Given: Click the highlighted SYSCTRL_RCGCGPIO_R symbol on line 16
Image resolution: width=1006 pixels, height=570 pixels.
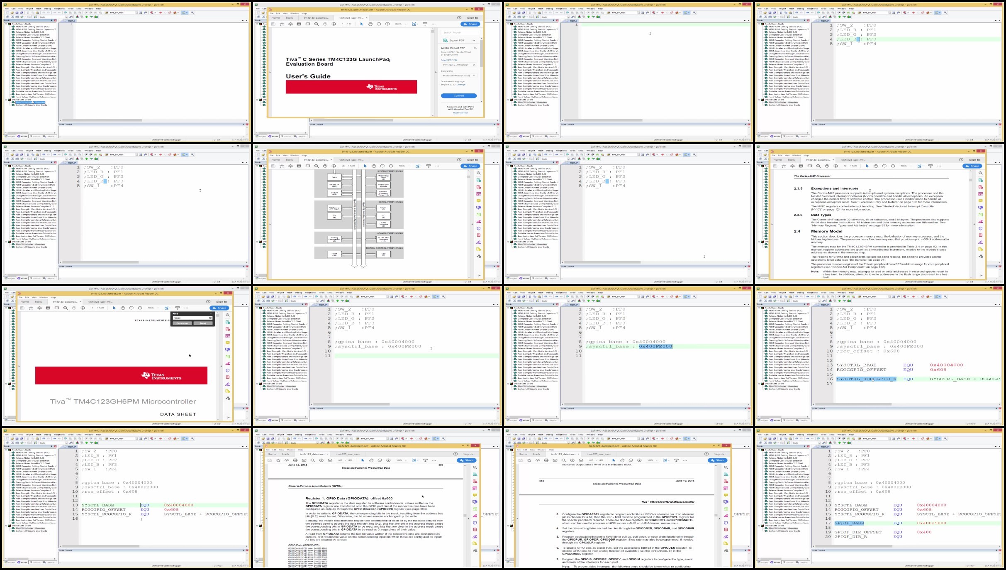Looking at the screenshot, I should [x=866, y=379].
